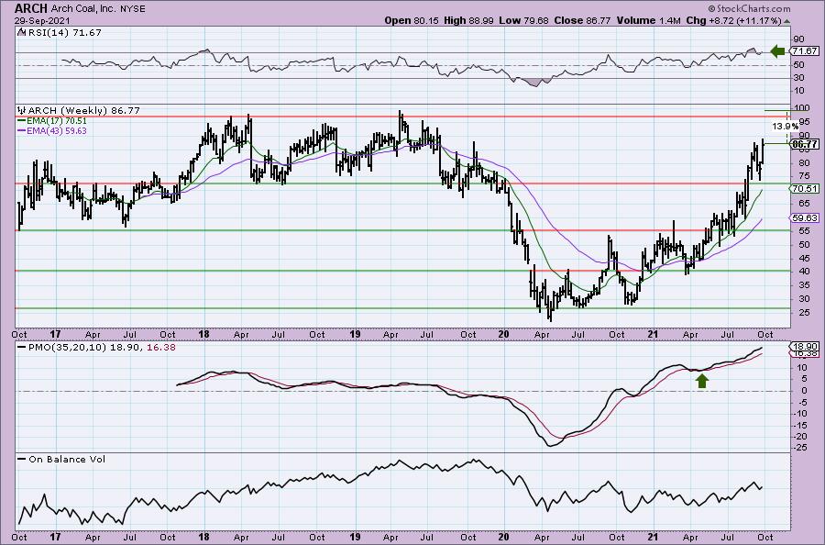
Task: Select the Open 80.15 value
Action: click(412, 20)
